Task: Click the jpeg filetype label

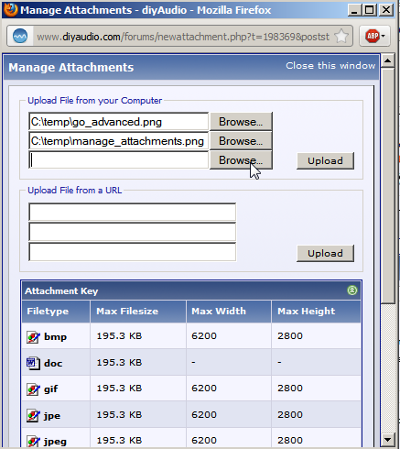Action: [x=55, y=442]
